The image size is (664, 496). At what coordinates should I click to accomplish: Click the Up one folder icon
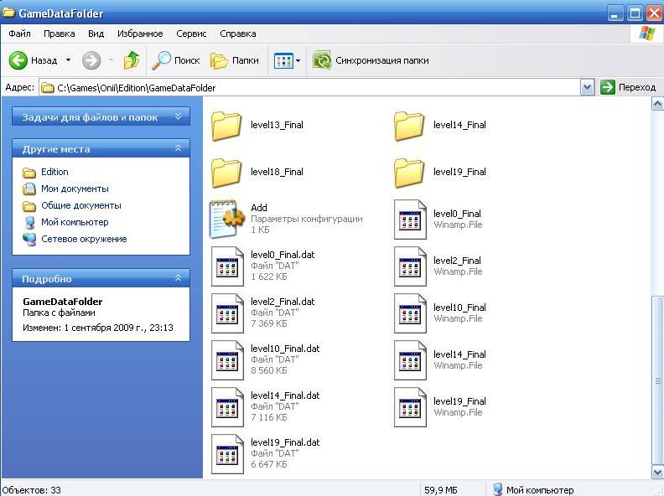click(x=132, y=60)
